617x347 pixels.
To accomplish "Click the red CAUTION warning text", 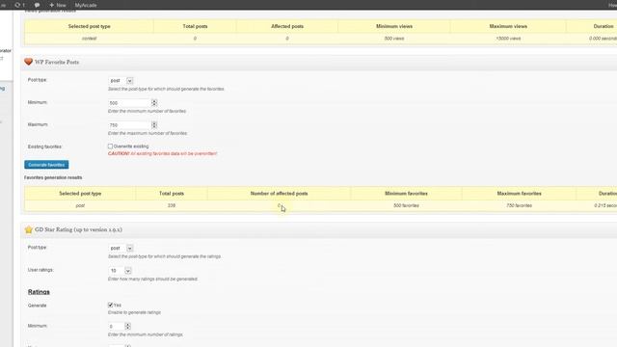I will click(x=162, y=153).
